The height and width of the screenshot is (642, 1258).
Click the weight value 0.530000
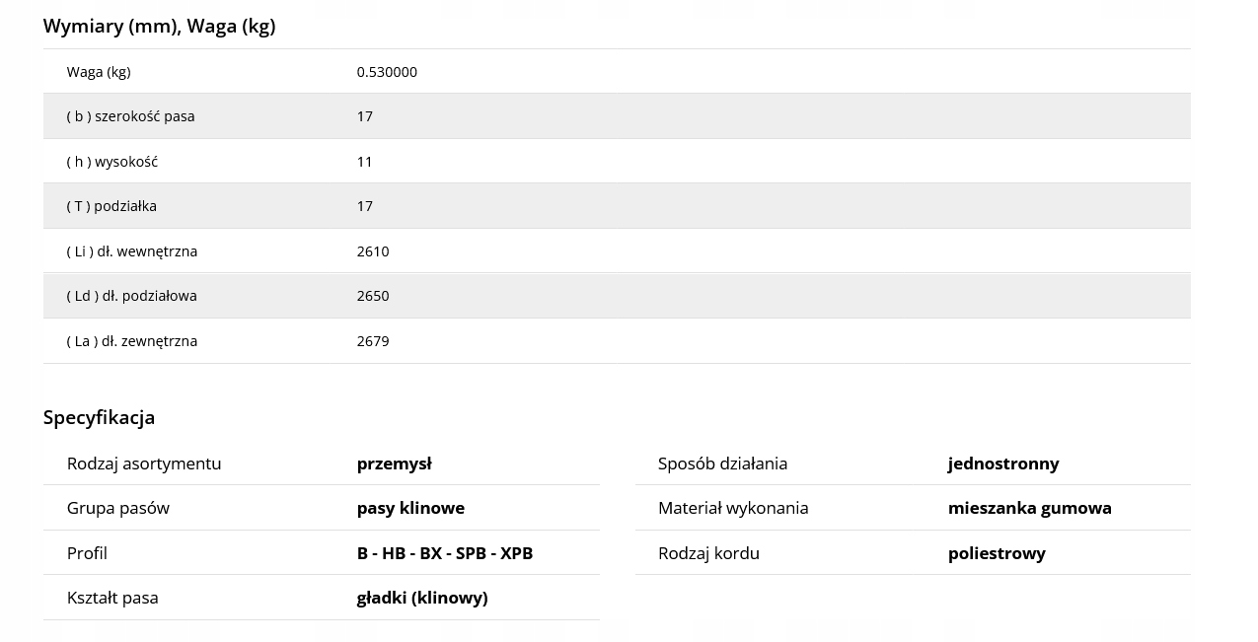click(x=387, y=72)
